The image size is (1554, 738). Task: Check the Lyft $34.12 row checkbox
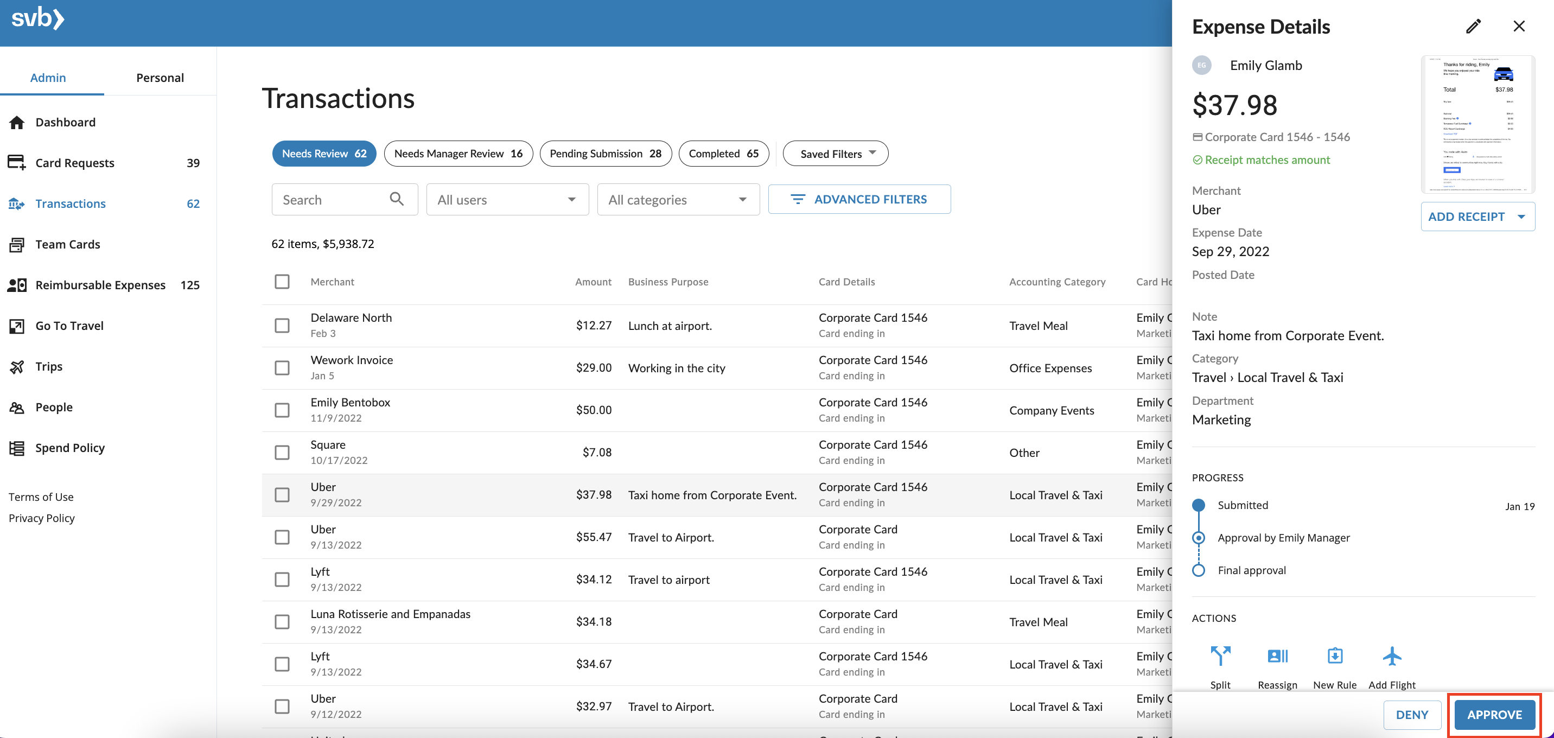(x=282, y=580)
